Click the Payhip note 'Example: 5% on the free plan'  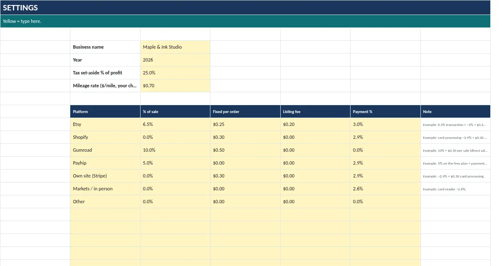click(456, 163)
